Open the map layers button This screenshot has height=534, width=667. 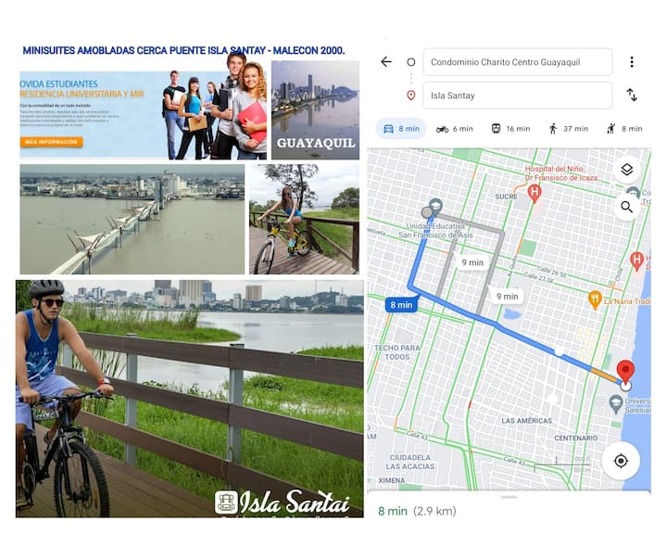pos(626,170)
